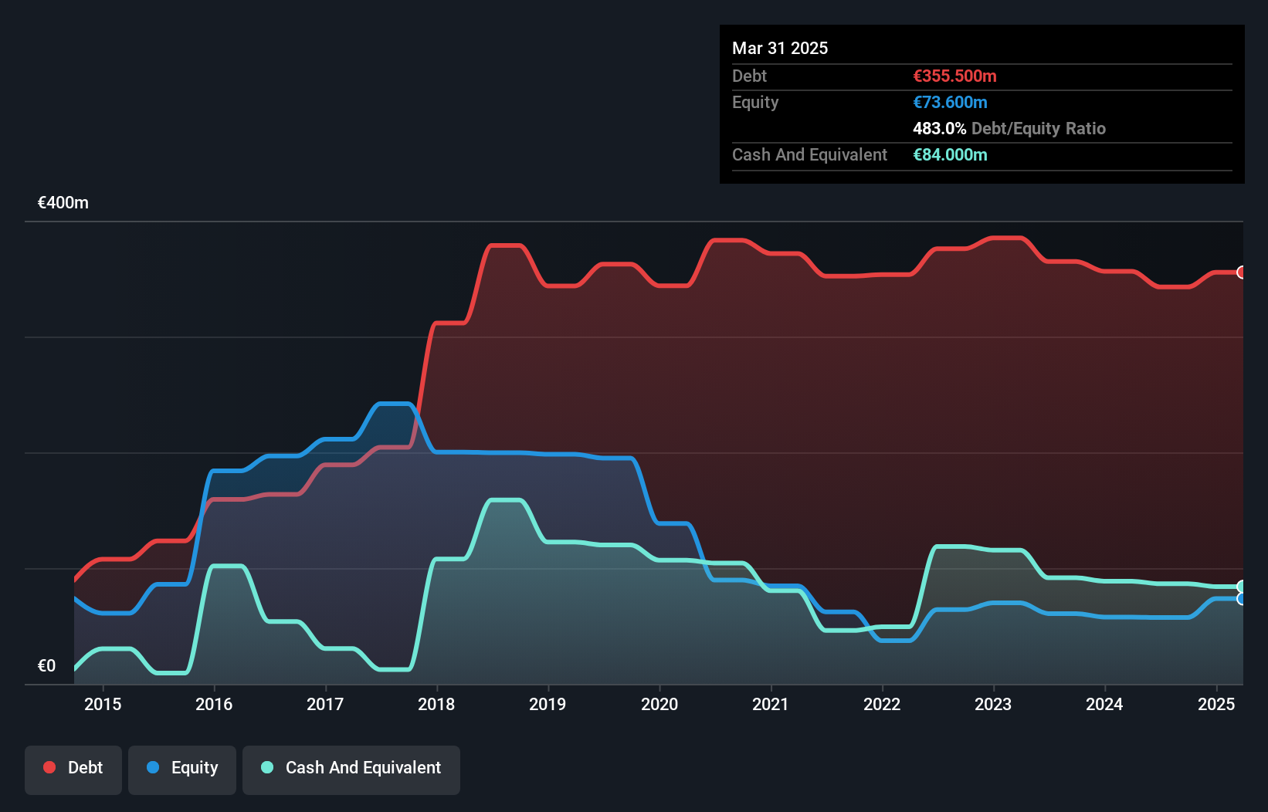Click the €73.600m Equity value
This screenshot has width=1268, height=812.
[x=949, y=102]
